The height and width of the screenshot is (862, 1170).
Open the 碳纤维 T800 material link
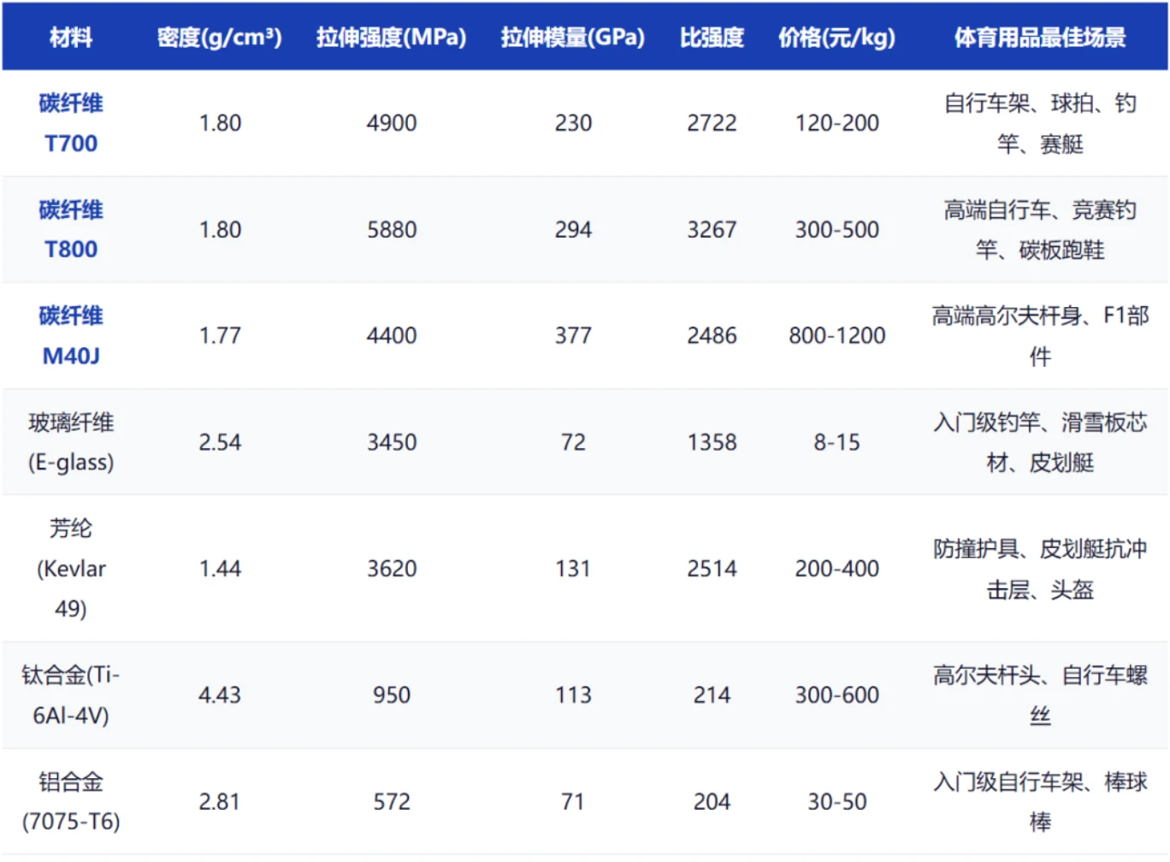pyautogui.click(x=71, y=229)
